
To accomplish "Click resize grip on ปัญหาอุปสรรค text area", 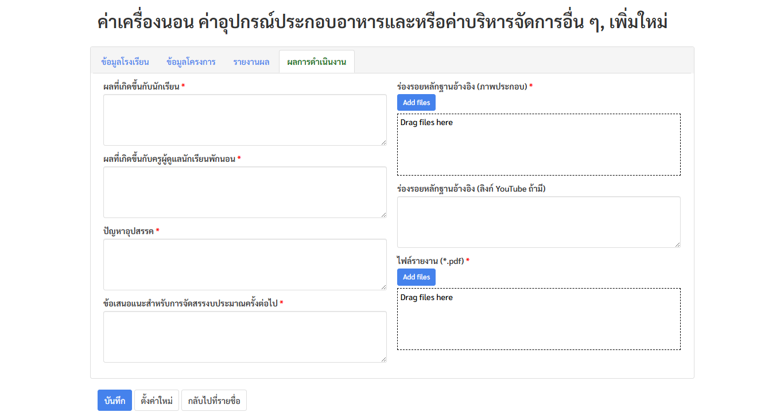I will 383,287.
